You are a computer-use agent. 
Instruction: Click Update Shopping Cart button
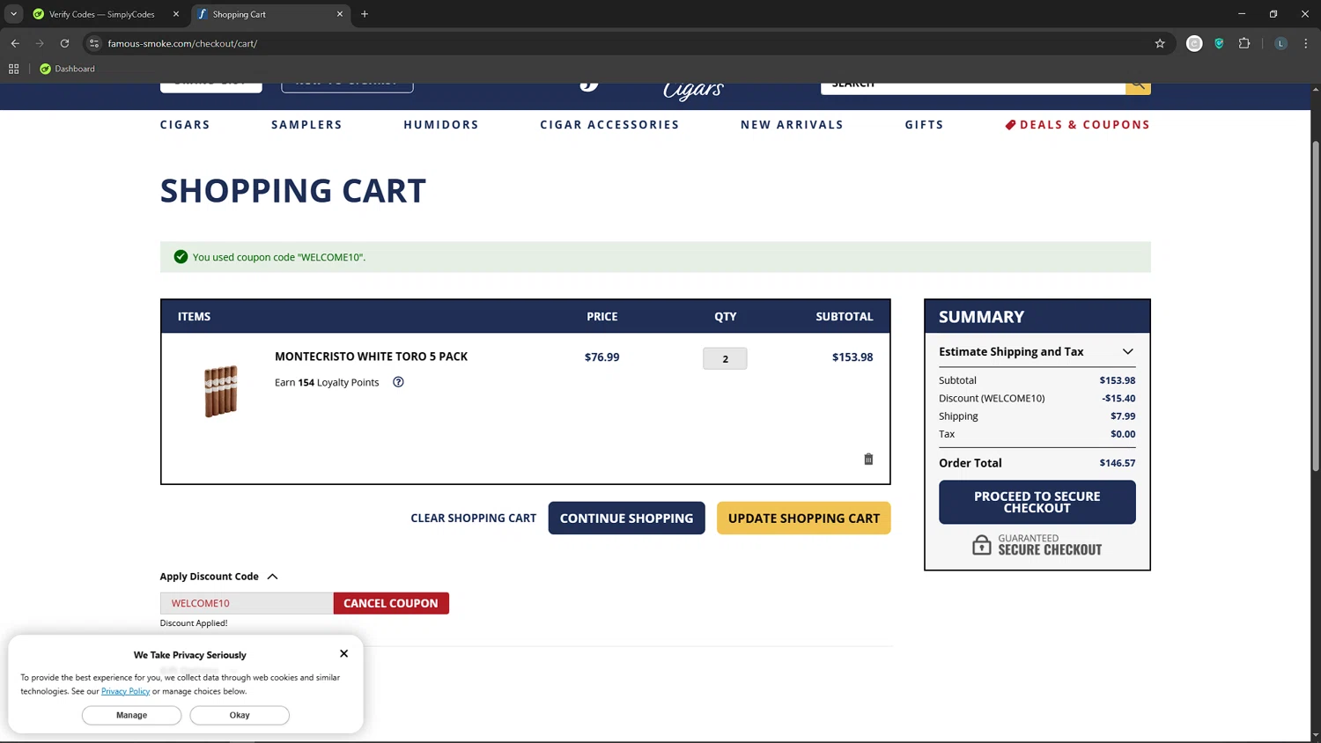803,518
